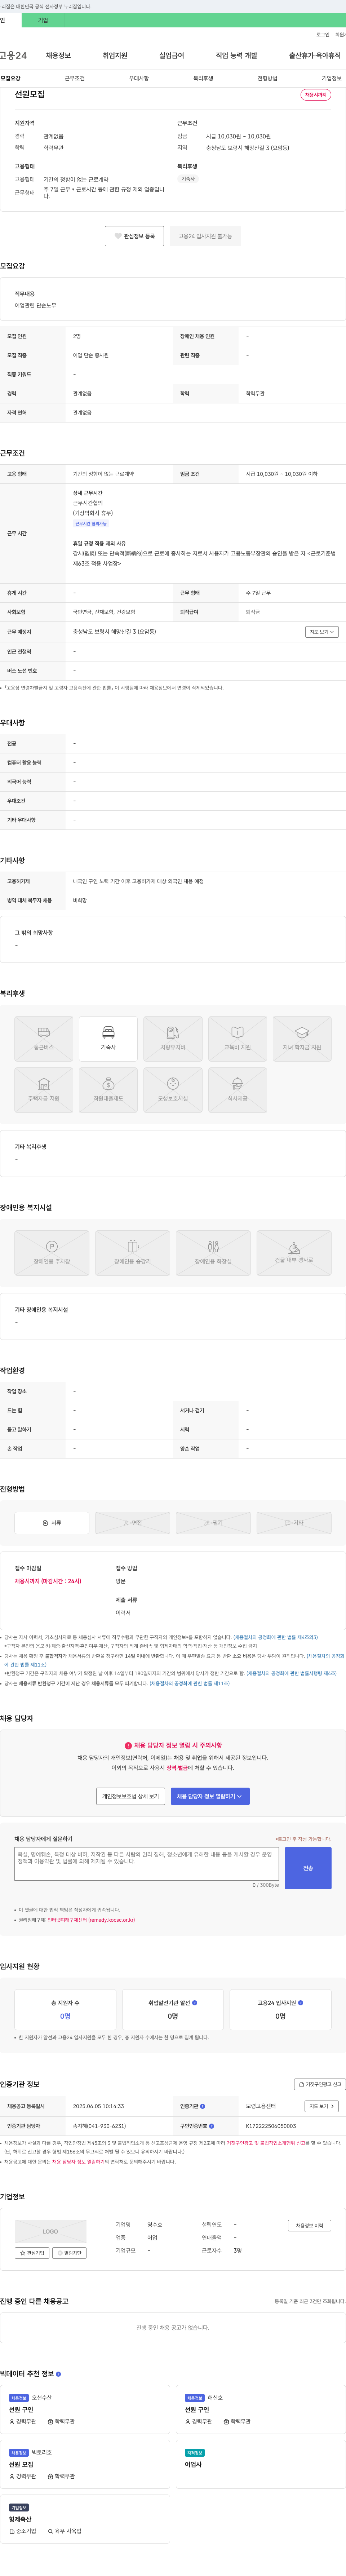Click 관심정보 등록 button
This screenshot has width=346, height=2576.
tap(134, 236)
